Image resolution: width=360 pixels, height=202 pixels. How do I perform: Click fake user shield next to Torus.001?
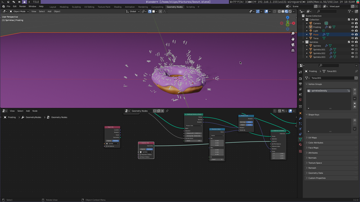(x=356, y=78)
